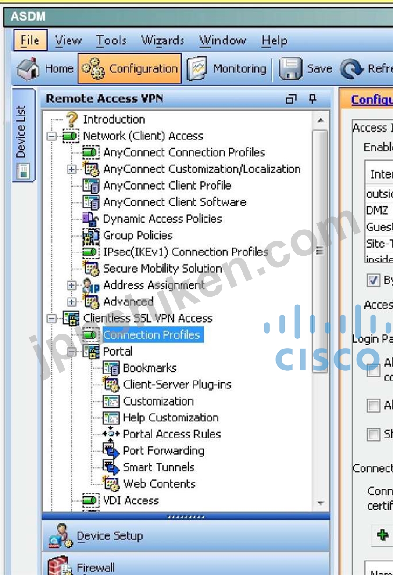Expand the AnyConnect Customization/Localization node

(x=72, y=169)
